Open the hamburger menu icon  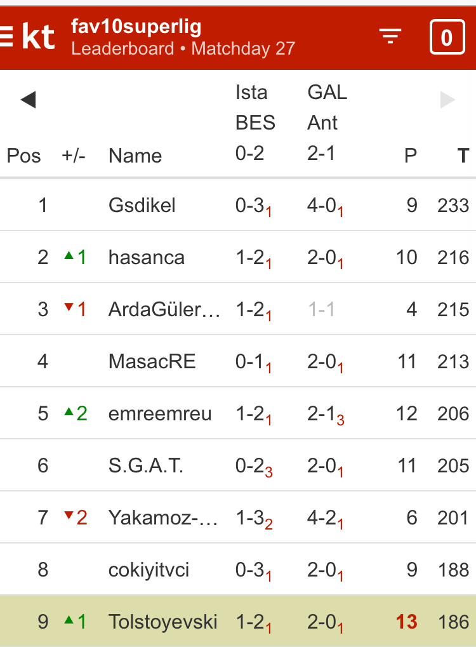[6, 37]
